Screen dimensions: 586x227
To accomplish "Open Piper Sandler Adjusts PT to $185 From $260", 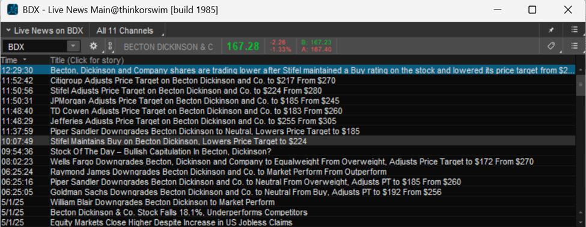I will pos(255,182).
